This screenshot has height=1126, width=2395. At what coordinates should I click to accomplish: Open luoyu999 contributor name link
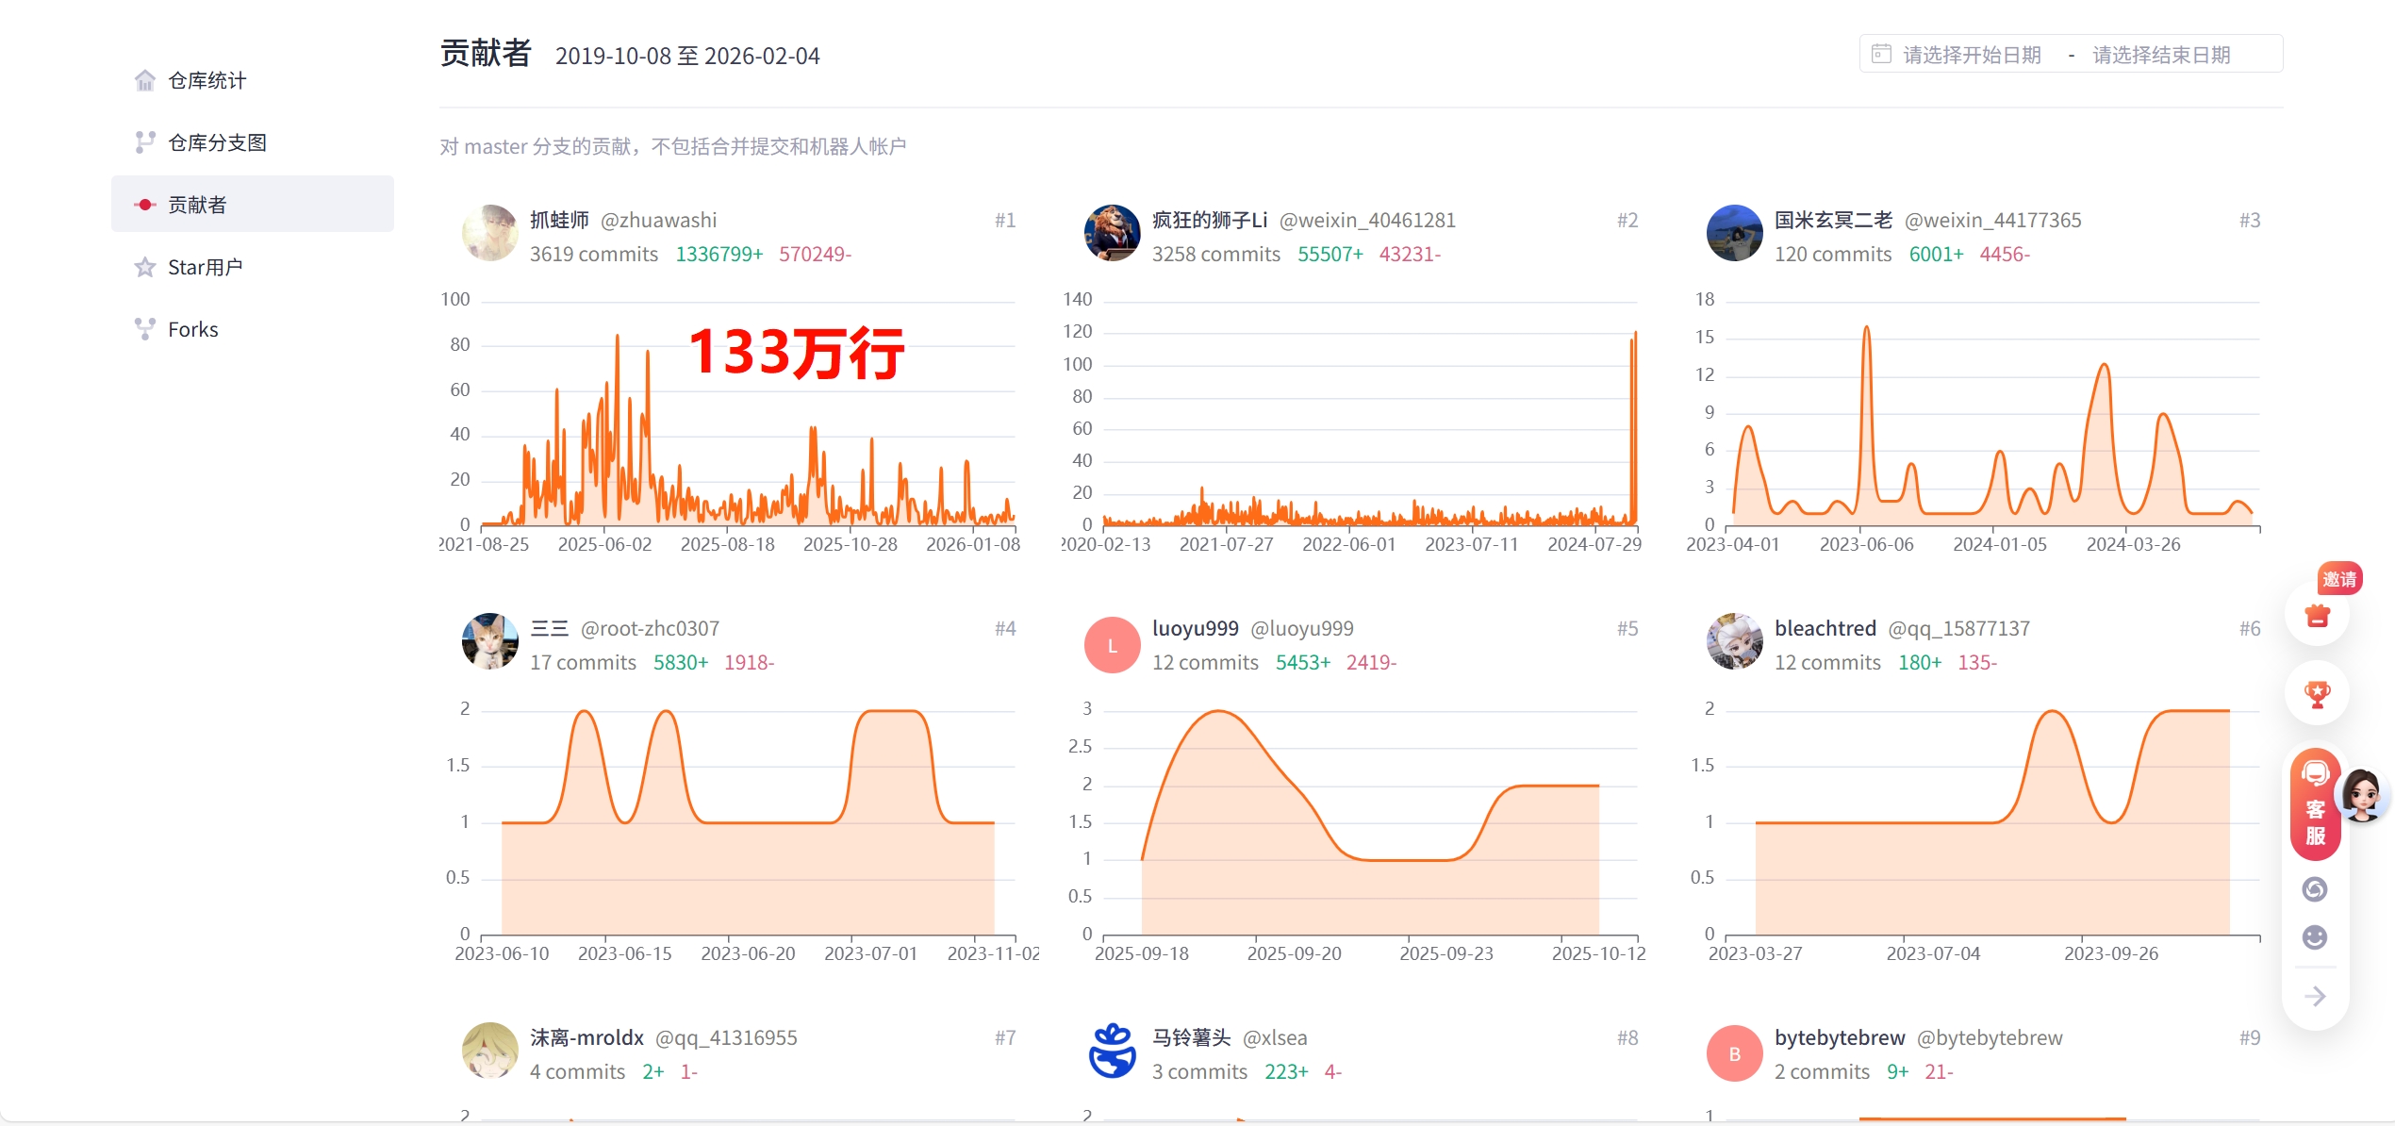coord(1195,628)
